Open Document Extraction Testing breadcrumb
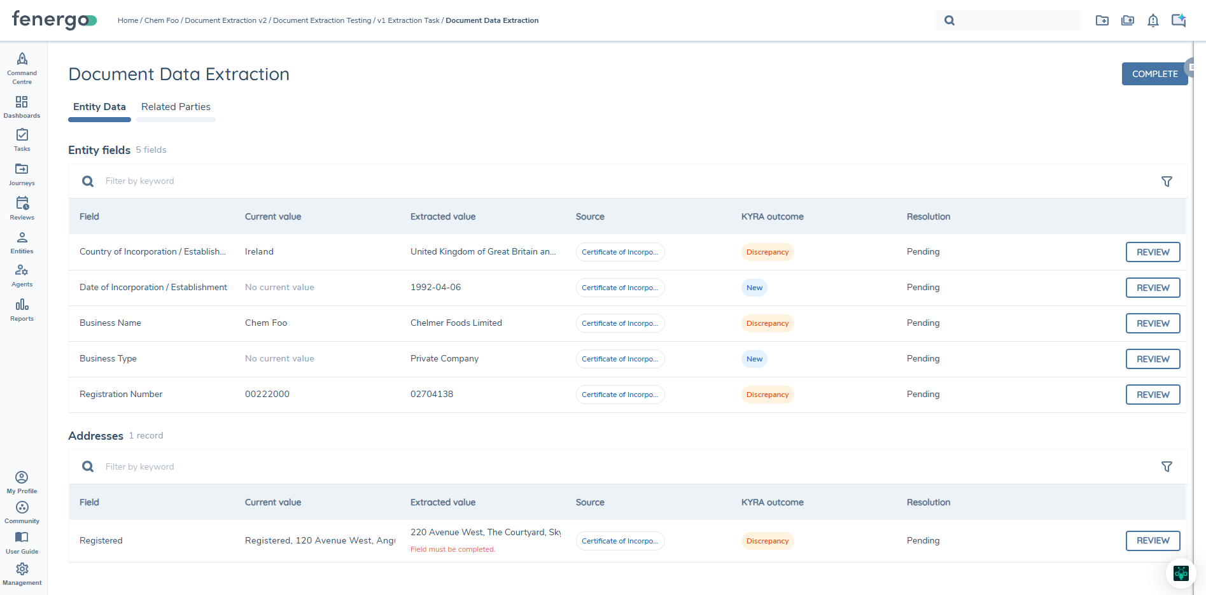The height and width of the screenshot is (595, 1206). pyautogui.click(x=322, y=20)
